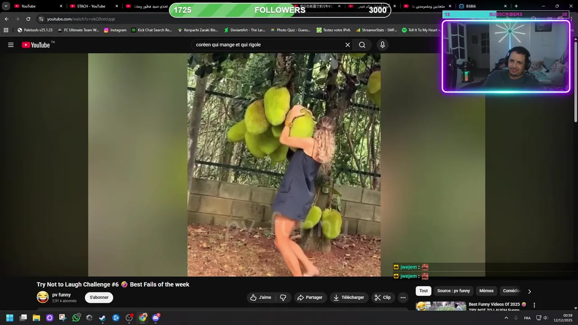
Task: Start voice search with the microphone
Action: 382,45
